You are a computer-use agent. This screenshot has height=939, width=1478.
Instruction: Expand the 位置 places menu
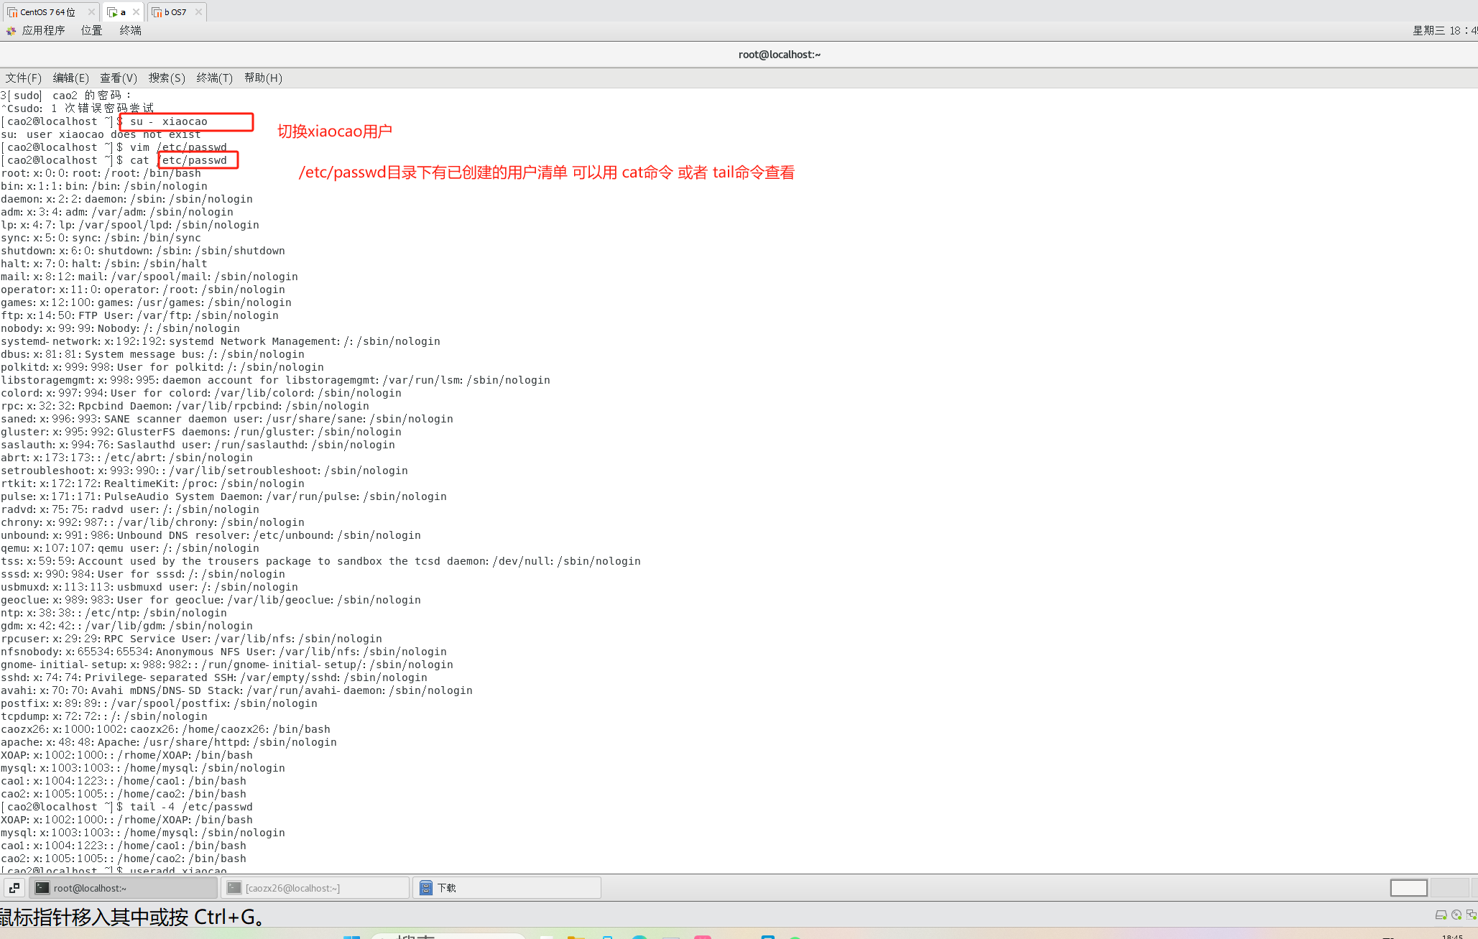point(91,30)
